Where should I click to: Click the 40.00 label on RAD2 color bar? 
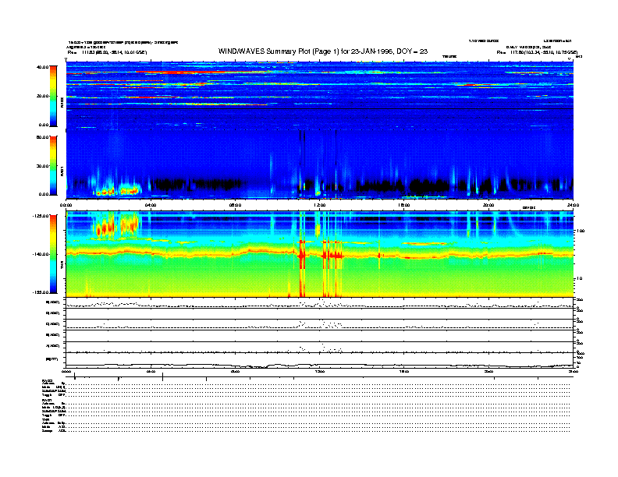click(42, 67)
